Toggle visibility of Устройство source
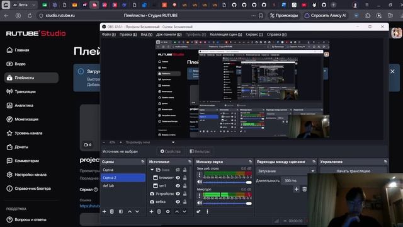 coord(178,194)
